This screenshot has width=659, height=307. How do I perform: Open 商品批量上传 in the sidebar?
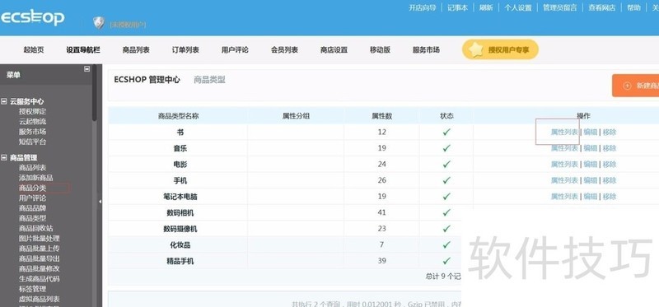[x=39, y=249]
